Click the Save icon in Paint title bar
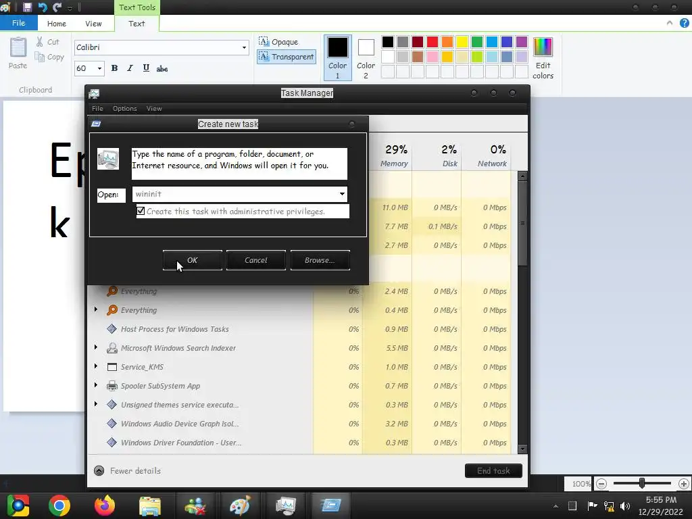The height and width of the screenshot is (519, 692). [27, 7]
